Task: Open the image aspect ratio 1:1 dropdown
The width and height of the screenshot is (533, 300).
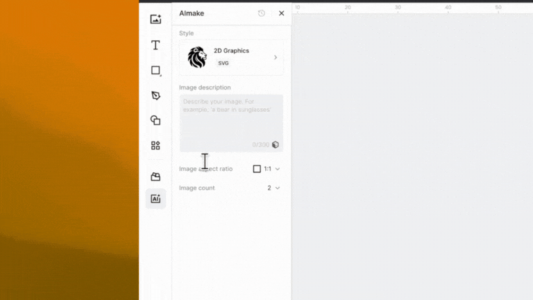Action: (x=267, y=169)
